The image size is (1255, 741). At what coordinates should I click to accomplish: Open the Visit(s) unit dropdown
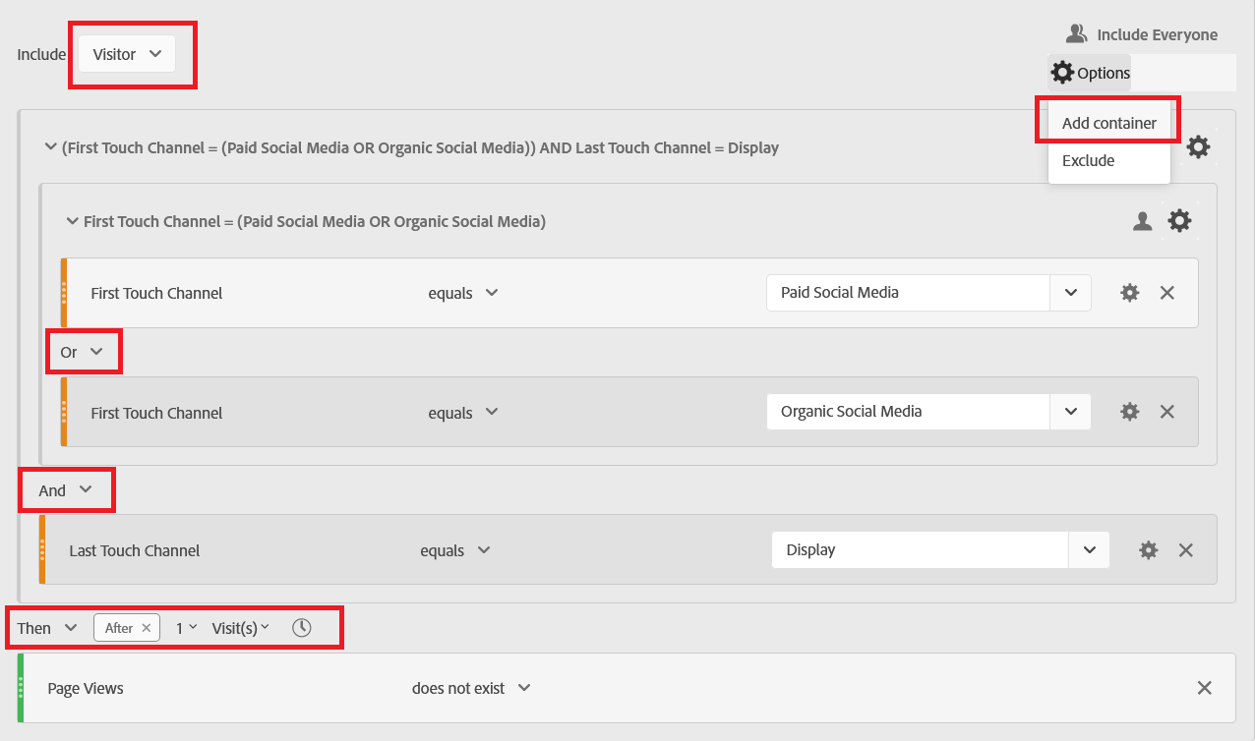click(241, 627)
